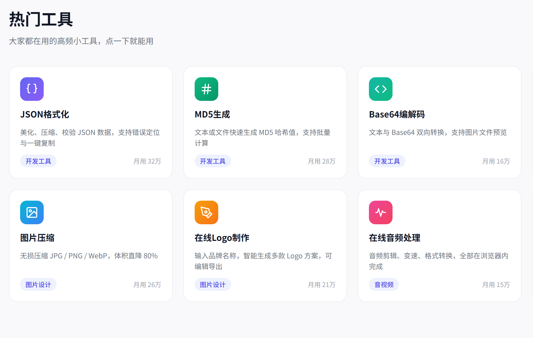Click 图片设计 tag on 在线Logo制作 card
The width and height of the screenshot is (533, 338).
click(x=213, y=285)
